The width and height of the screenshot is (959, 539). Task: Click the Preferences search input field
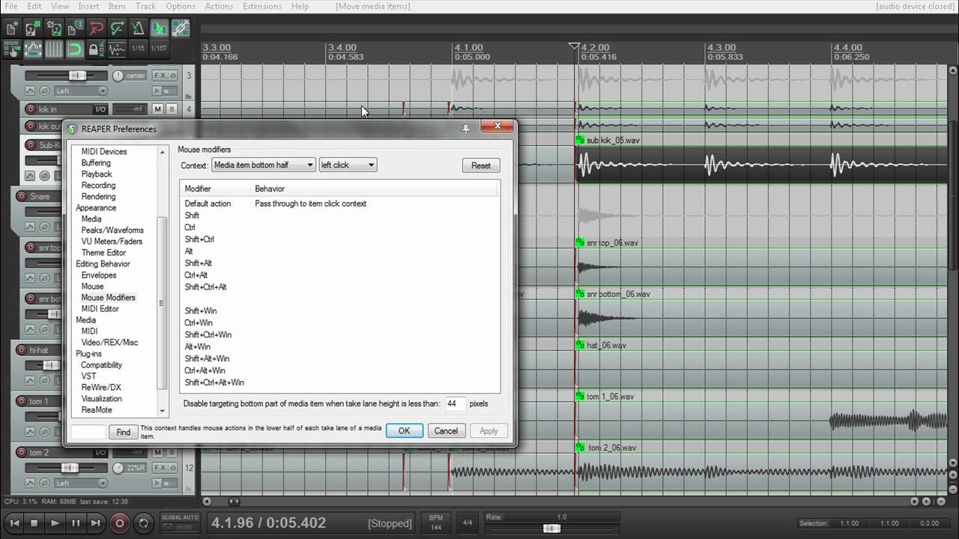[88, 432]
